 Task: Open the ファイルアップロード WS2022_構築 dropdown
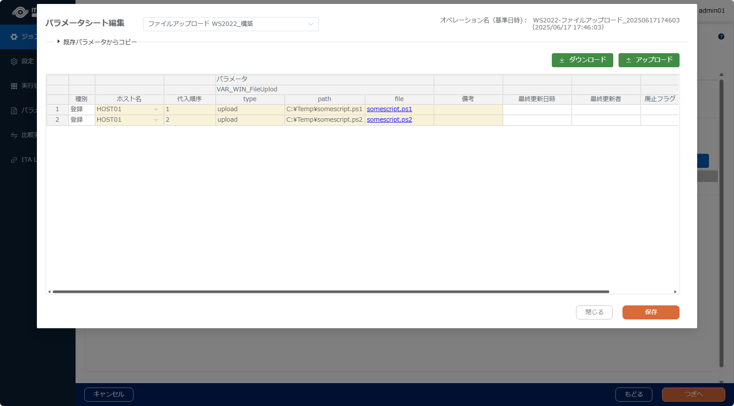click(230, 24)
